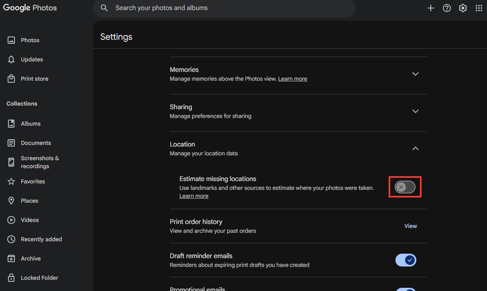Select Documents under Collections
Viewport: 487px width, 291px height.
36,143
